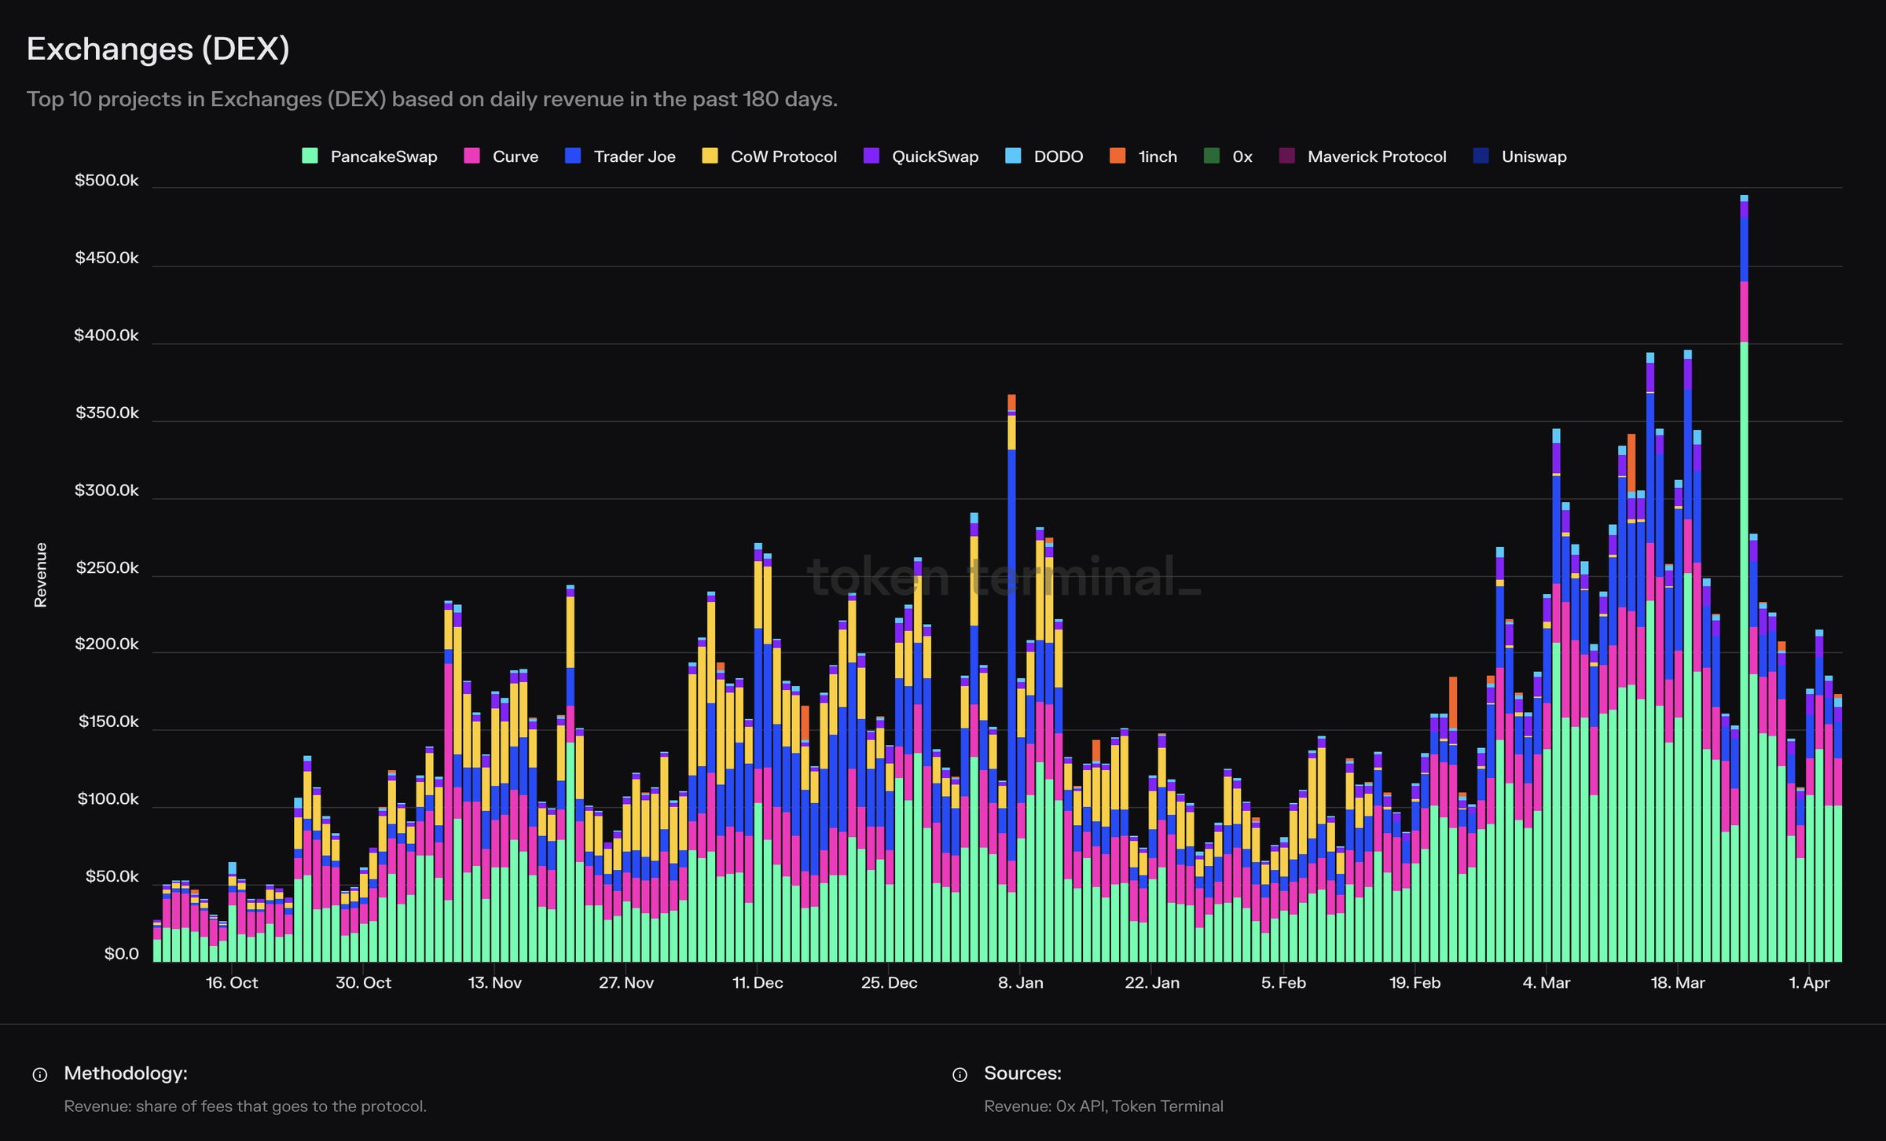1886x1141 pixels.
Task: Click the 1inch orange legend swatch
Action: click(x=1117, y=156)
